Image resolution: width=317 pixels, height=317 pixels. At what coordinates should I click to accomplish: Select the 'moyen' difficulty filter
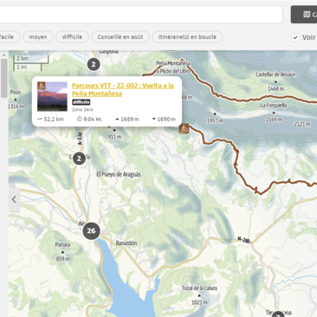(x=38, y=37)
